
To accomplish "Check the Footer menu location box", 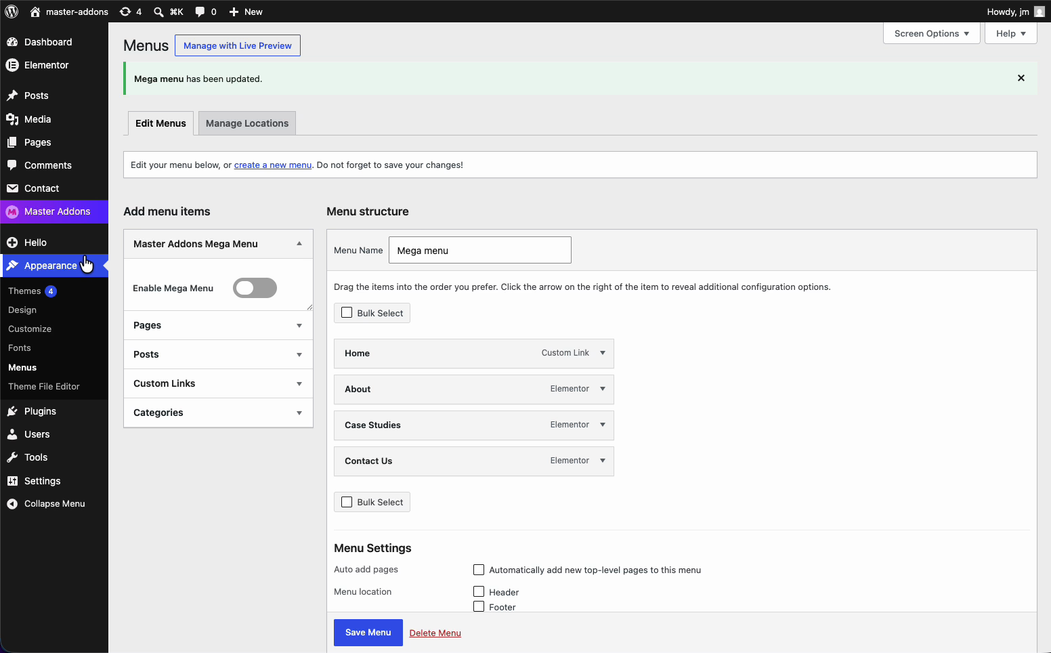I will [x=479, y=606].
